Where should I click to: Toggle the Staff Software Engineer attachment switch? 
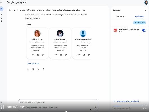144,30
